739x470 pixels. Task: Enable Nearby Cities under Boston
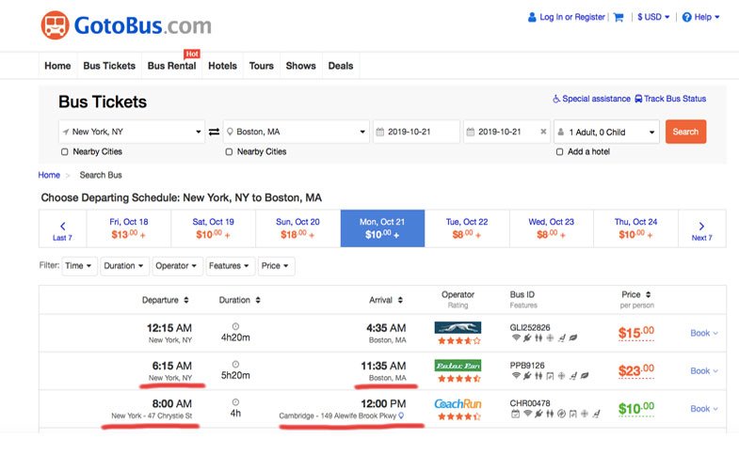click(229, 151)
